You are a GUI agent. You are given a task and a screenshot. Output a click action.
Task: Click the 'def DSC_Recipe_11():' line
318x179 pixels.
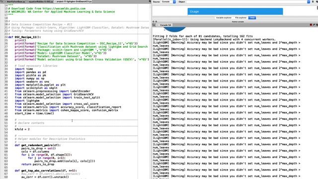(24, 37)
